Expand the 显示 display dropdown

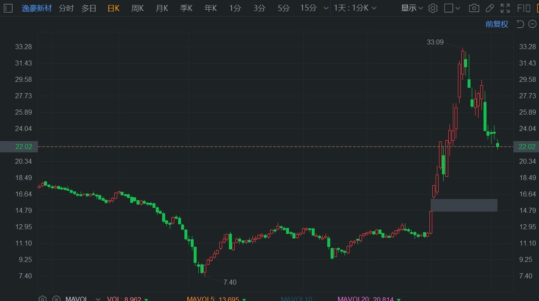(412, 8)
